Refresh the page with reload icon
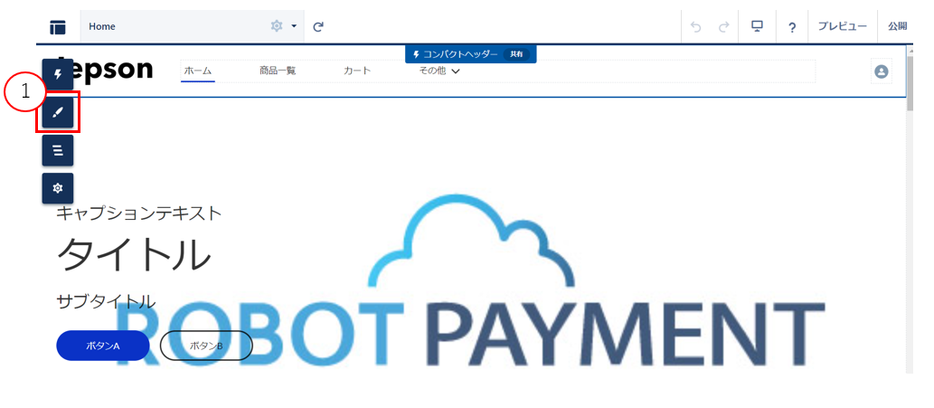 pyautogui.click(x=318, y=26)
